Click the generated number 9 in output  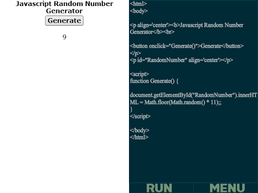64,37
